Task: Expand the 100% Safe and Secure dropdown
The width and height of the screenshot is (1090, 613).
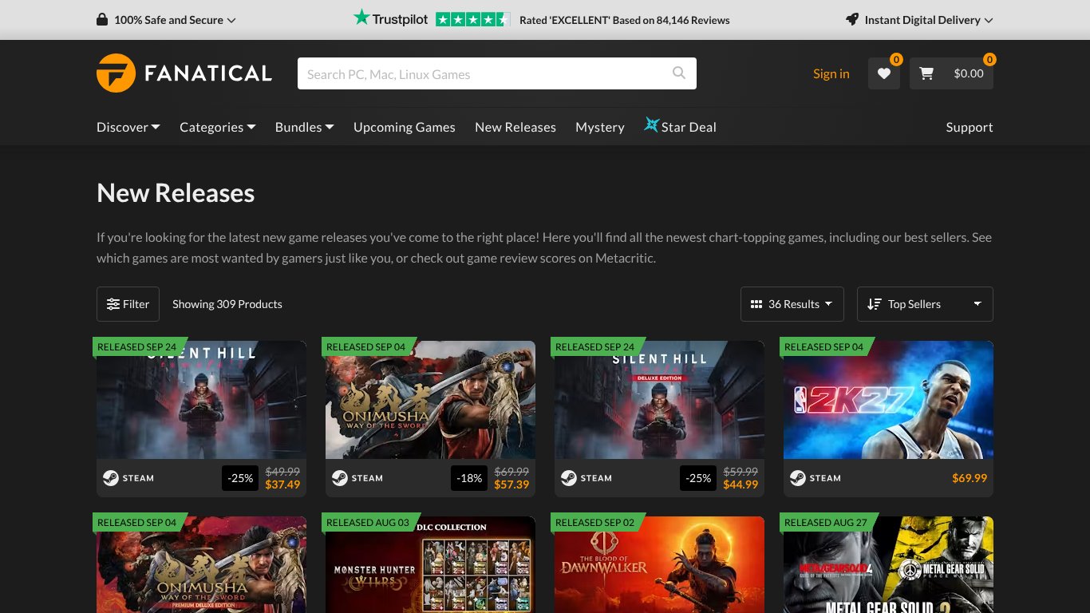Action: tap(231, 20)
